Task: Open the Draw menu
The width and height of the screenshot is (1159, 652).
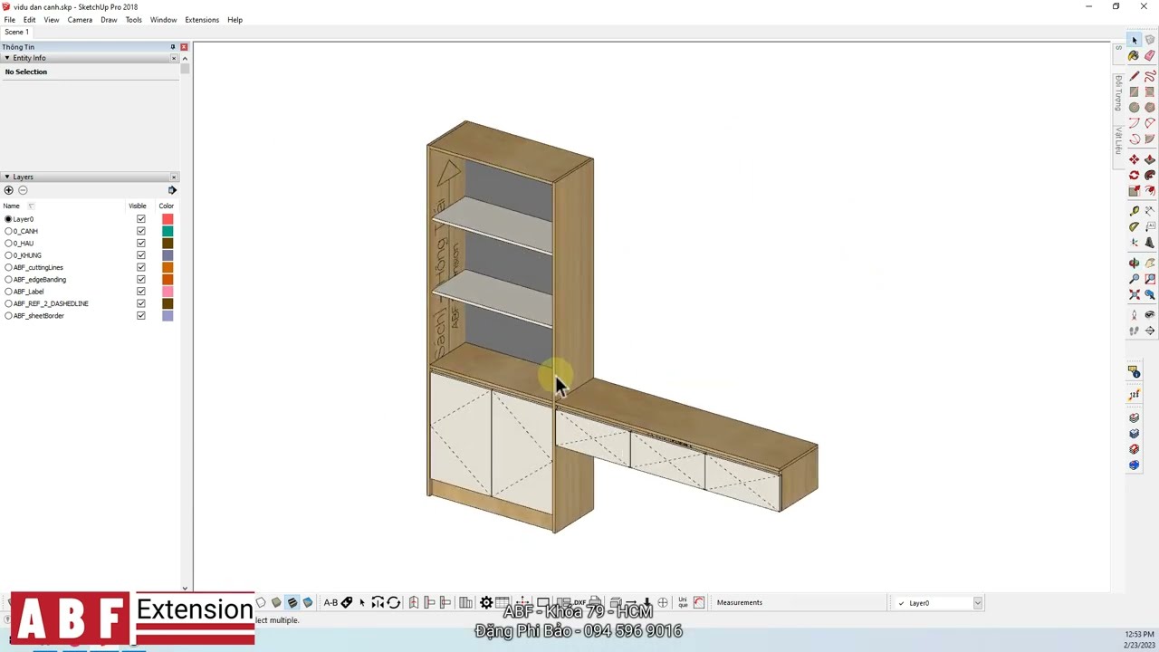Action: coord(109,20)
